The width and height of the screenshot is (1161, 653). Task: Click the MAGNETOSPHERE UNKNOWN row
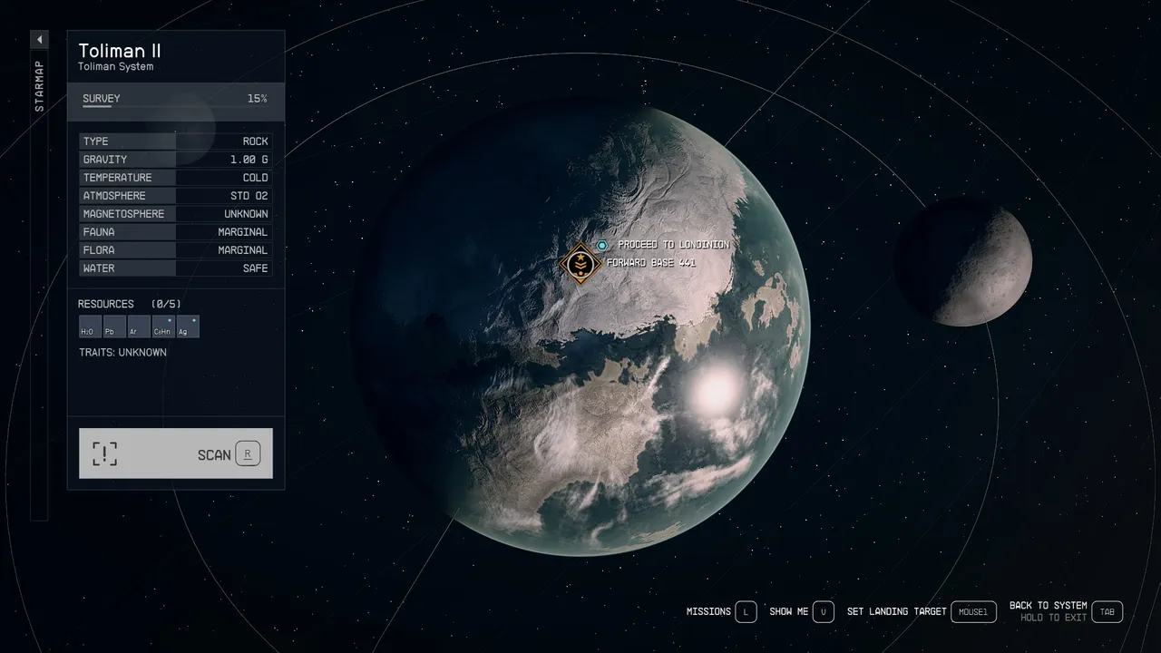(x=175, y=214)
